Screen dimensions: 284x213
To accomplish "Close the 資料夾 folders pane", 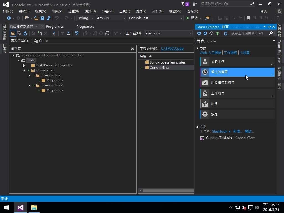I will (133, 49).
